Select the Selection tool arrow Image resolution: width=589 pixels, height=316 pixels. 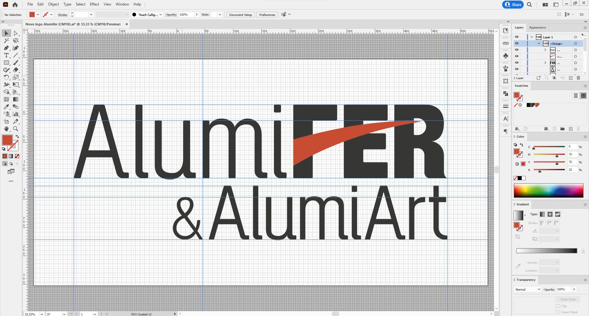(6, 33)
